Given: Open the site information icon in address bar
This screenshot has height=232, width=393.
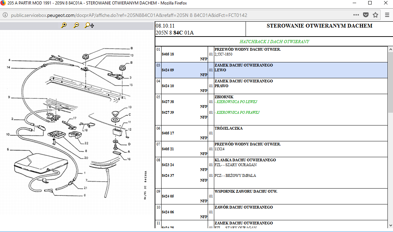Looking at the screenshot, I should pos(5,15).
